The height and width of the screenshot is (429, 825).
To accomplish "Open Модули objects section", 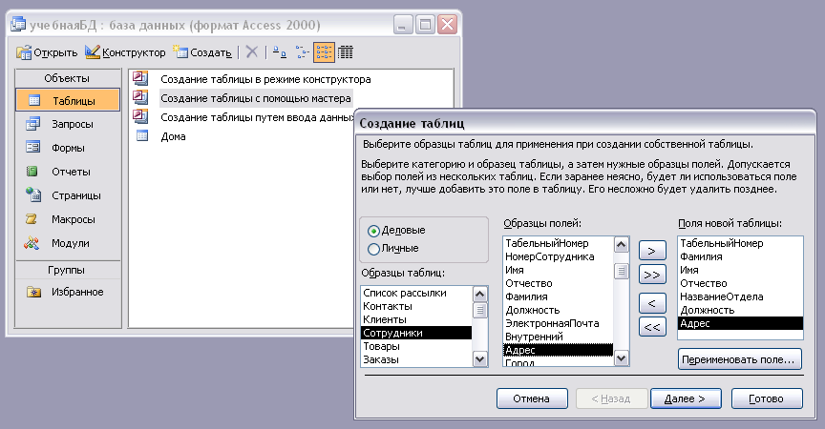I will click(68, 243).
